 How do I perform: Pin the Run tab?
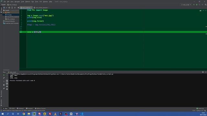(4, 89)
